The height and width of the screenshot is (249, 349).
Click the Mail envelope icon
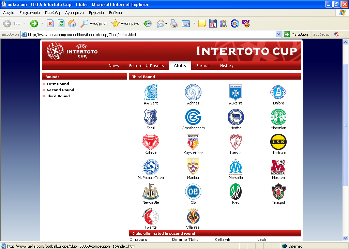[x=160, y=23]
